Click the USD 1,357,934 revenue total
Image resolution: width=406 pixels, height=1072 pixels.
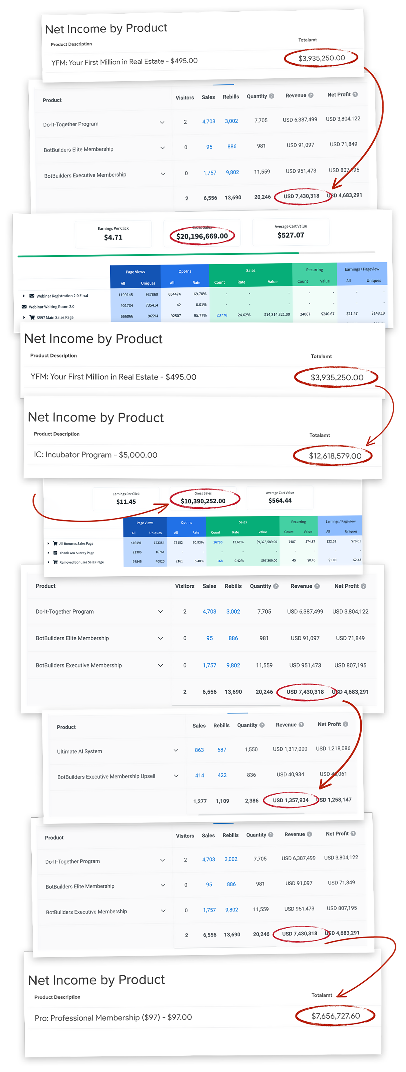tap(291, 800)
